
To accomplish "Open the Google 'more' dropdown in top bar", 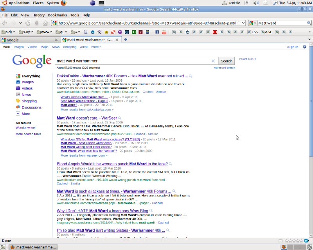I will (96, 47).
